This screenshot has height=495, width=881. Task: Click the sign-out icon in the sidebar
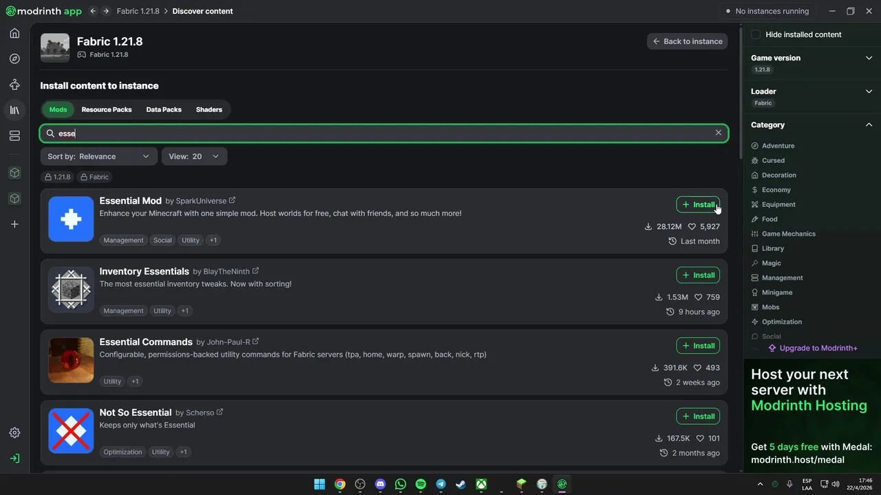point(14,459)
